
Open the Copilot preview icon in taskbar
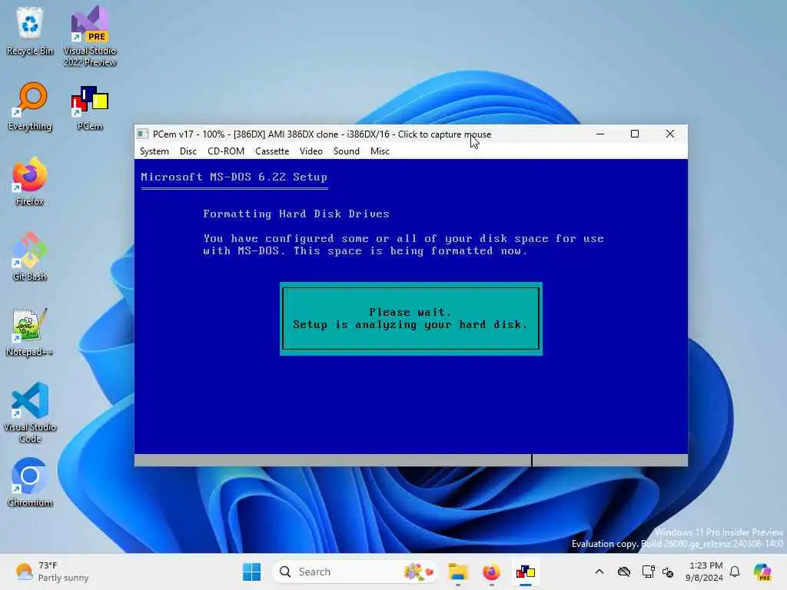click(x=762, y=572)
